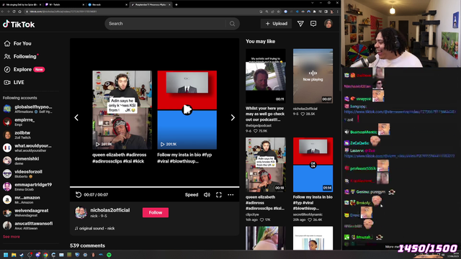This screenshot has width=461, height=259.
Task: Open secretlifeofdynamic red blue thumbnail
Action: coord(313,165)
